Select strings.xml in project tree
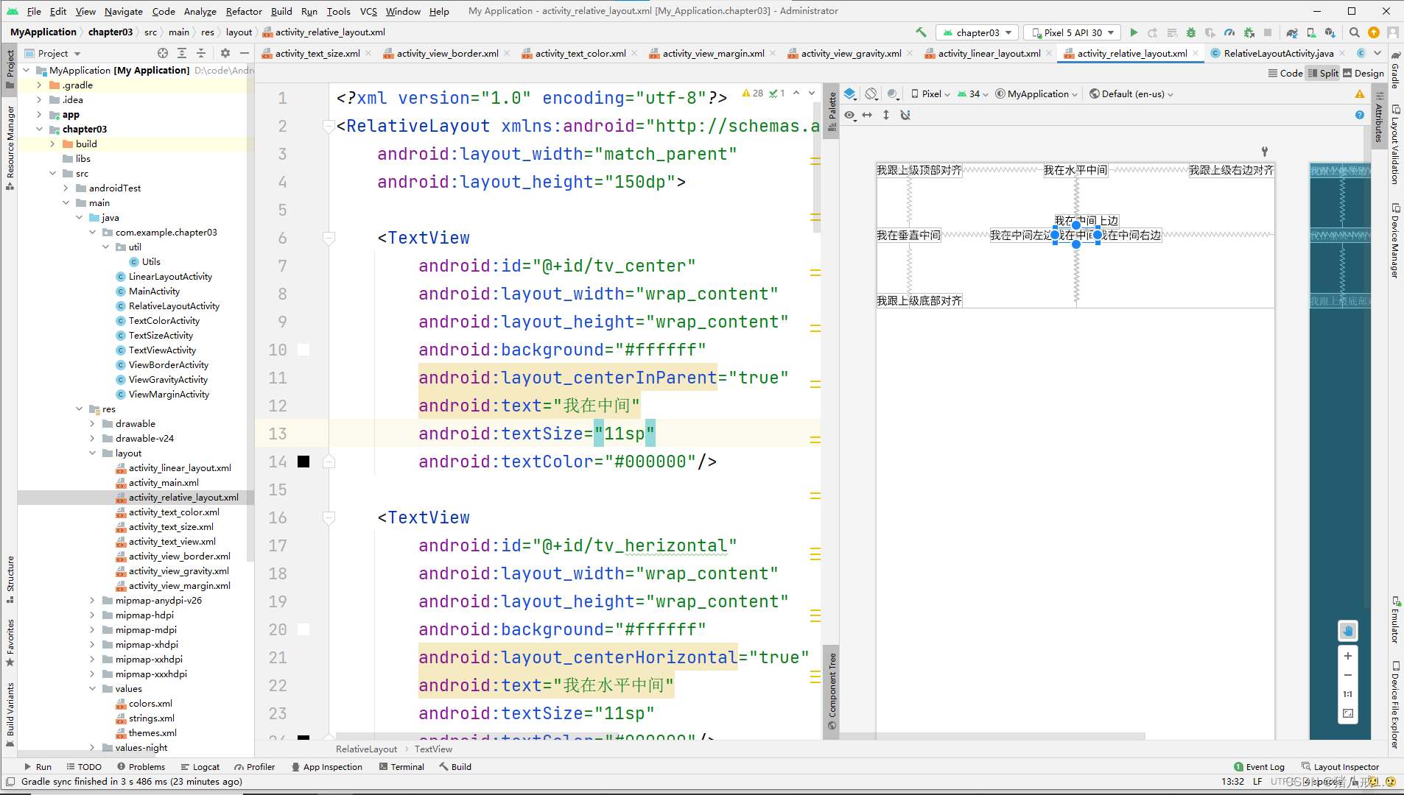Image resolution: width=1404 pixels, height=795 pixels. [151, 718]
